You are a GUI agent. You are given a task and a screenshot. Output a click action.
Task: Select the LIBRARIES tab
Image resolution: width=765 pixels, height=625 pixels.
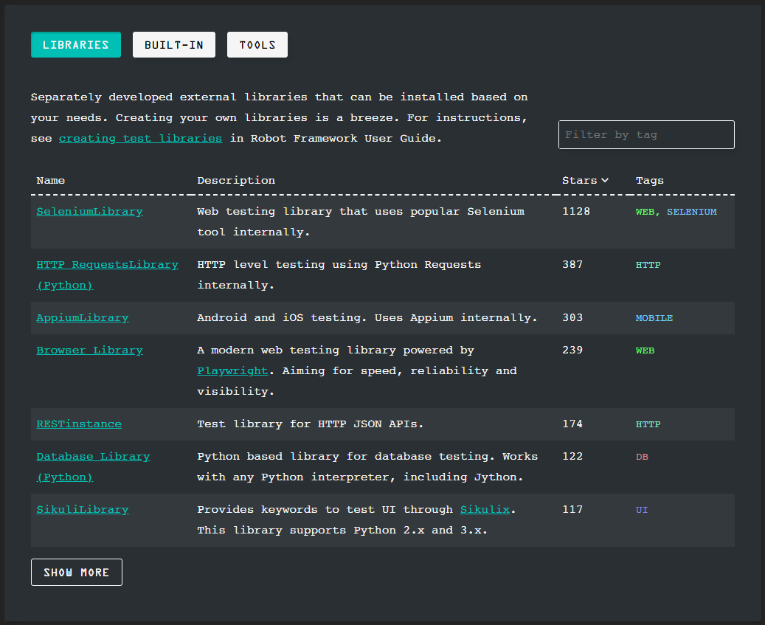click(x=75, y=44)
